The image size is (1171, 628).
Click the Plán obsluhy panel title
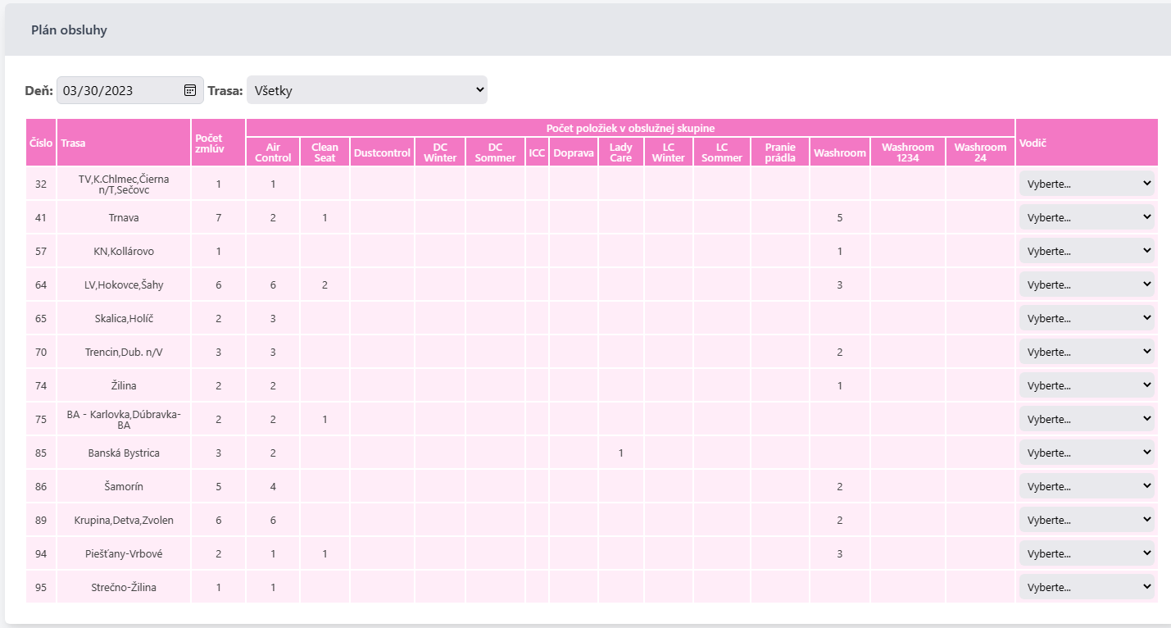pos(69,30)
